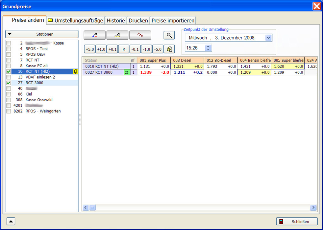Open the Preise importieren tab

173,20
